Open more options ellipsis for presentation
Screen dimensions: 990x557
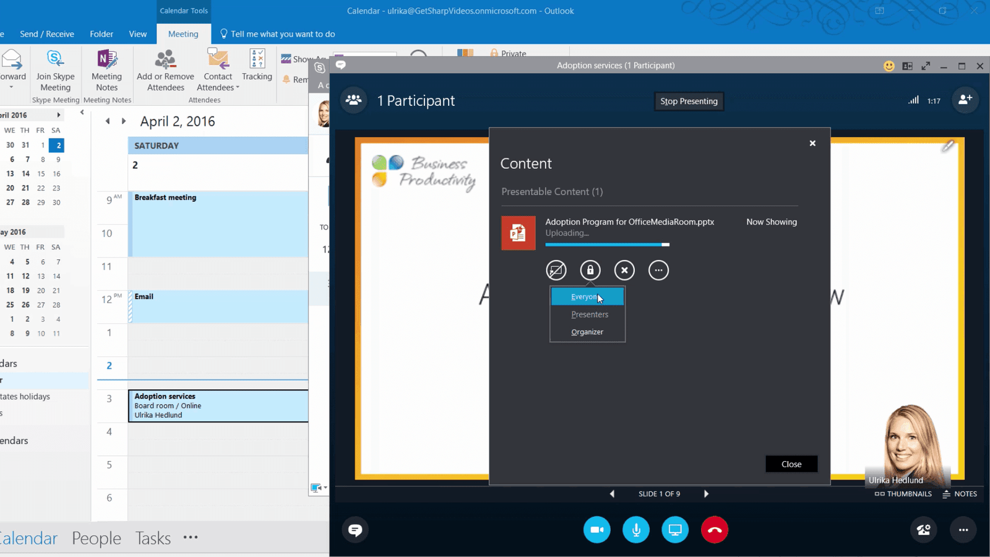coord(658,270)
